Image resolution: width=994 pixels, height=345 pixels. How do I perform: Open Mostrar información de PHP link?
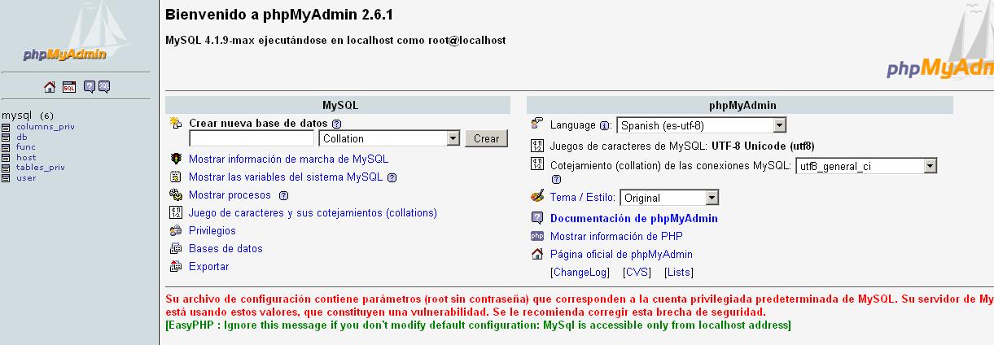pos(616,237)
